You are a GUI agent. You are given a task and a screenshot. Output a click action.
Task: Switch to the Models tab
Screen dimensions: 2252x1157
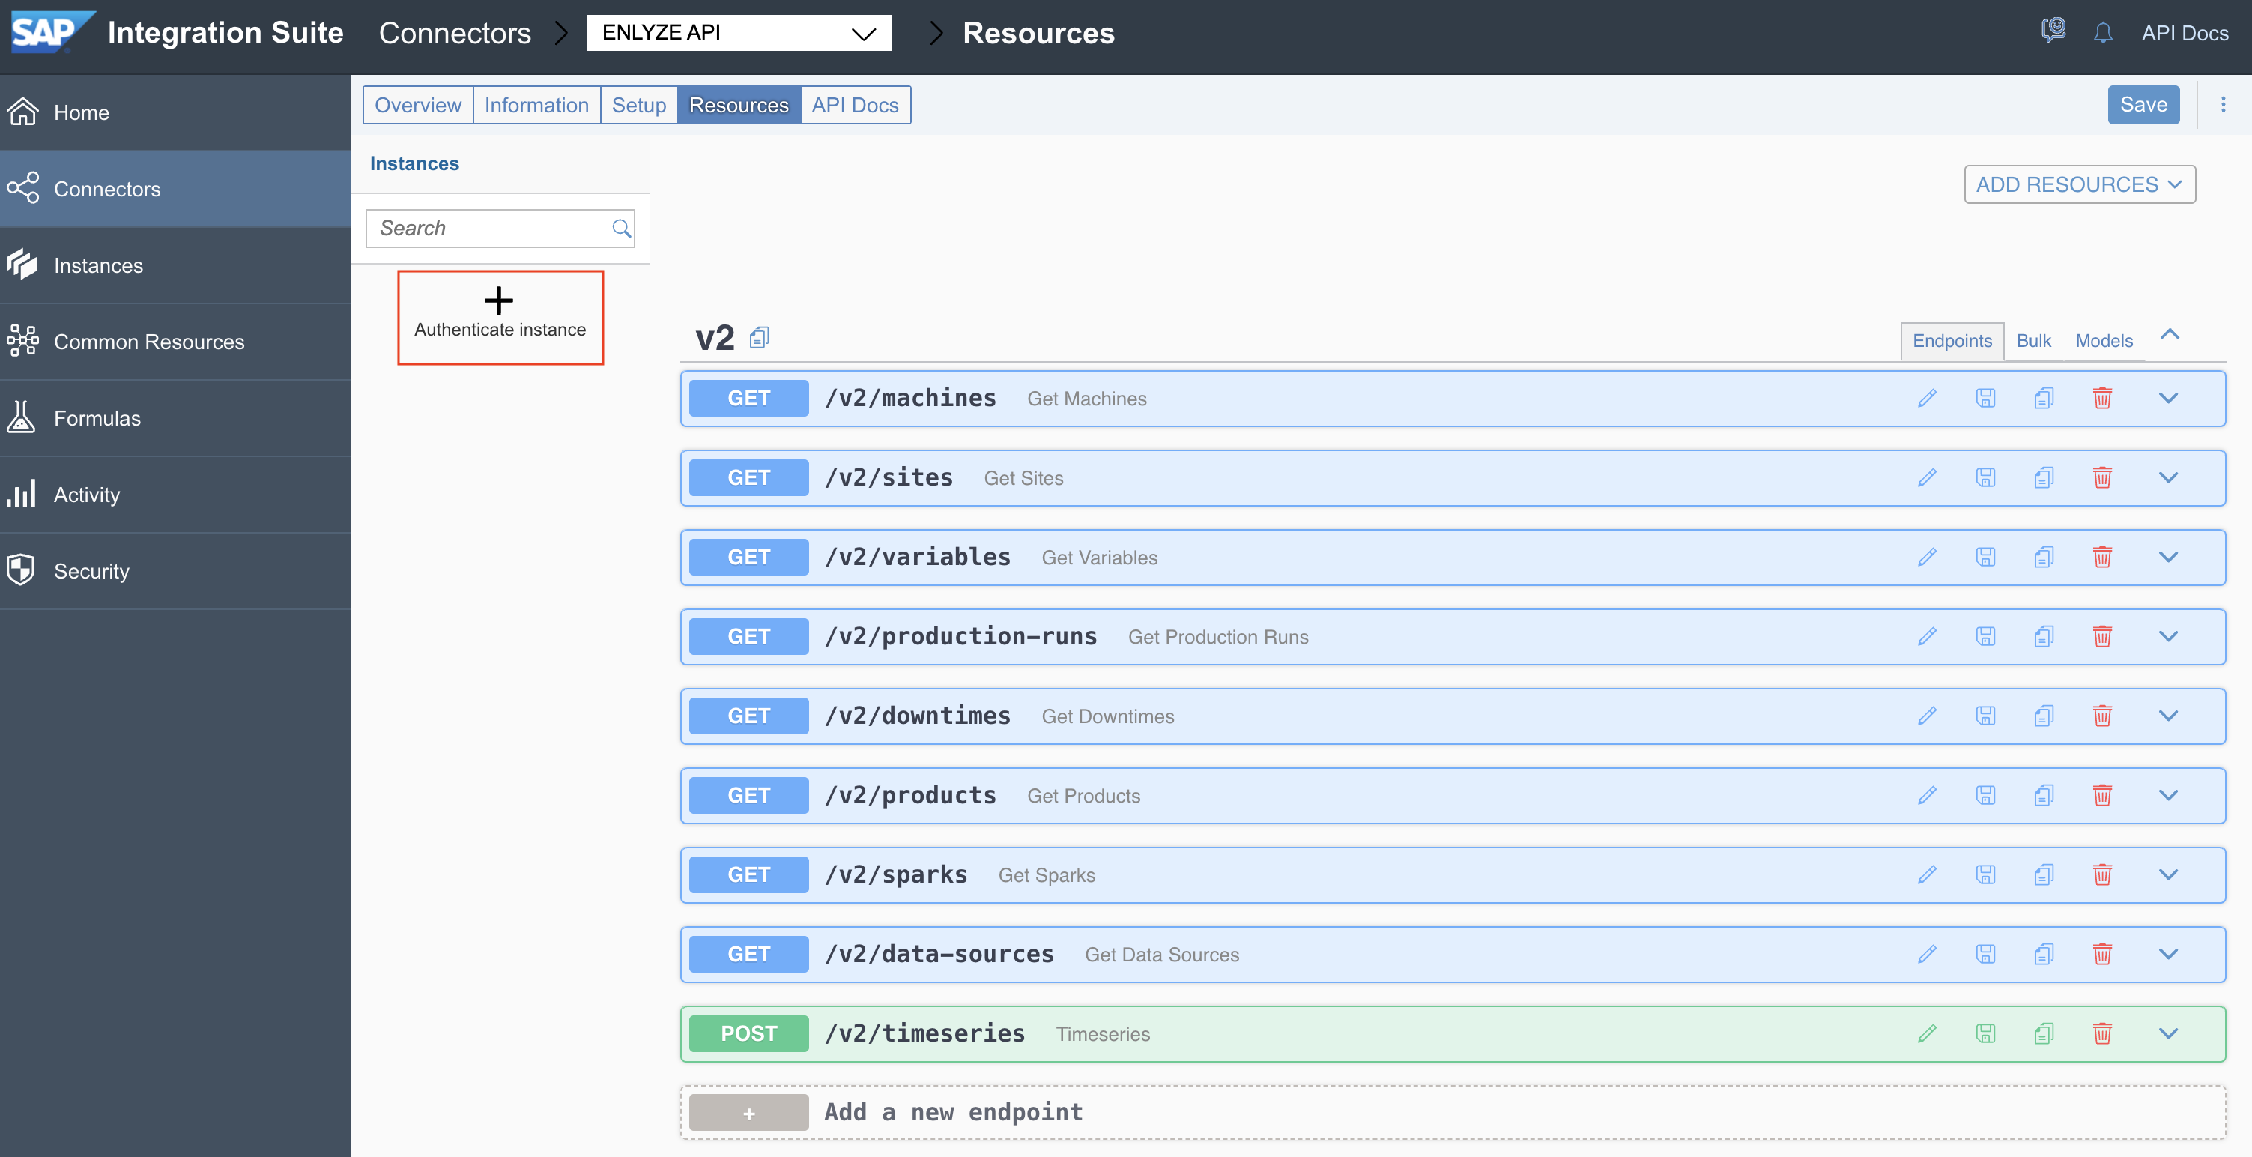tap(2104, 341)
